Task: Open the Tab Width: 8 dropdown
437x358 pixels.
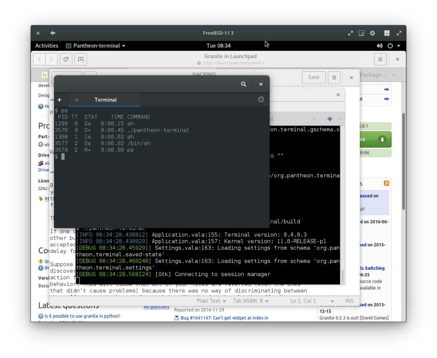Action: pos(250,301)
